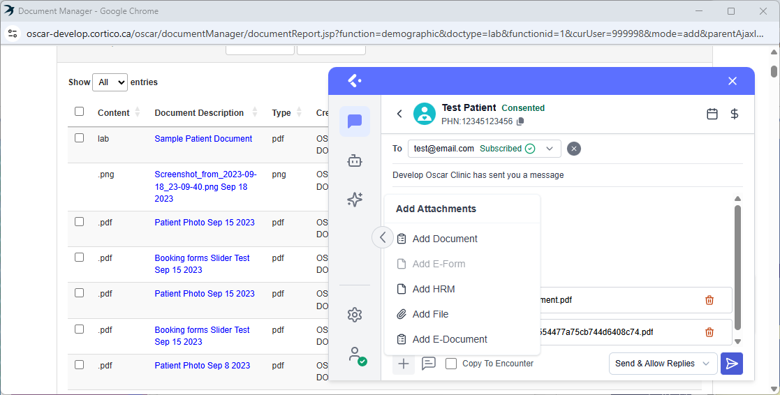The height and width of the screenshot is (395, 780).
Task: Click the browser address bar URL
Action: click(x=395, y=33)
